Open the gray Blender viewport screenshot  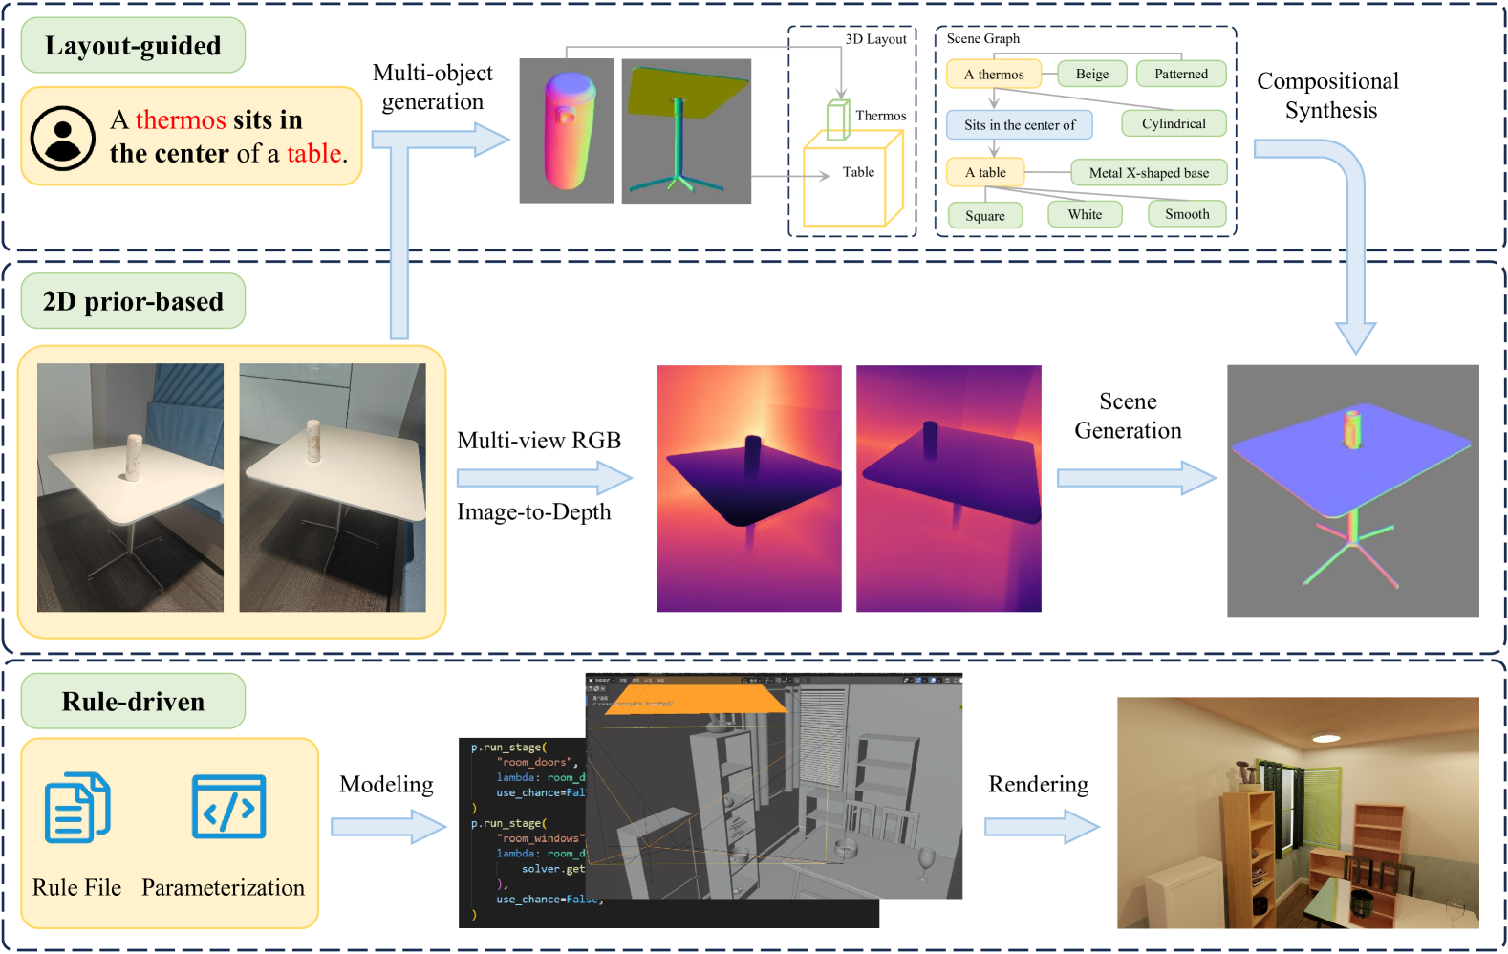pos(774,786)
